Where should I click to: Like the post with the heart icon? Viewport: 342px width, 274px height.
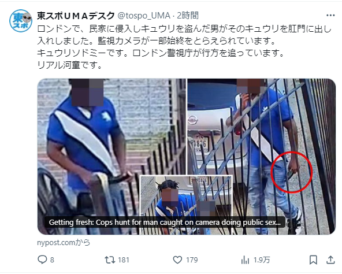pyautogui.click(x=177, y=260)
